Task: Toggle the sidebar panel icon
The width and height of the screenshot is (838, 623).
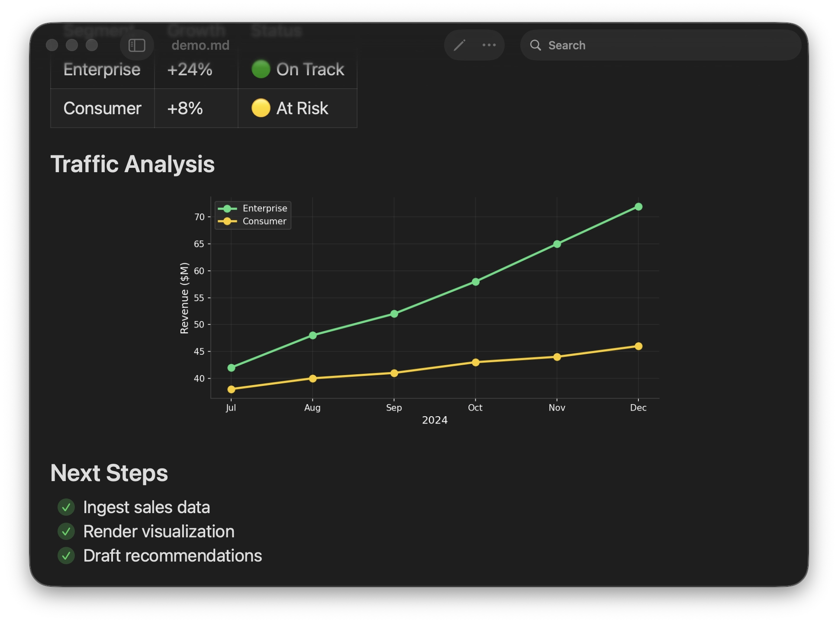Action: (x=137, y=45)
